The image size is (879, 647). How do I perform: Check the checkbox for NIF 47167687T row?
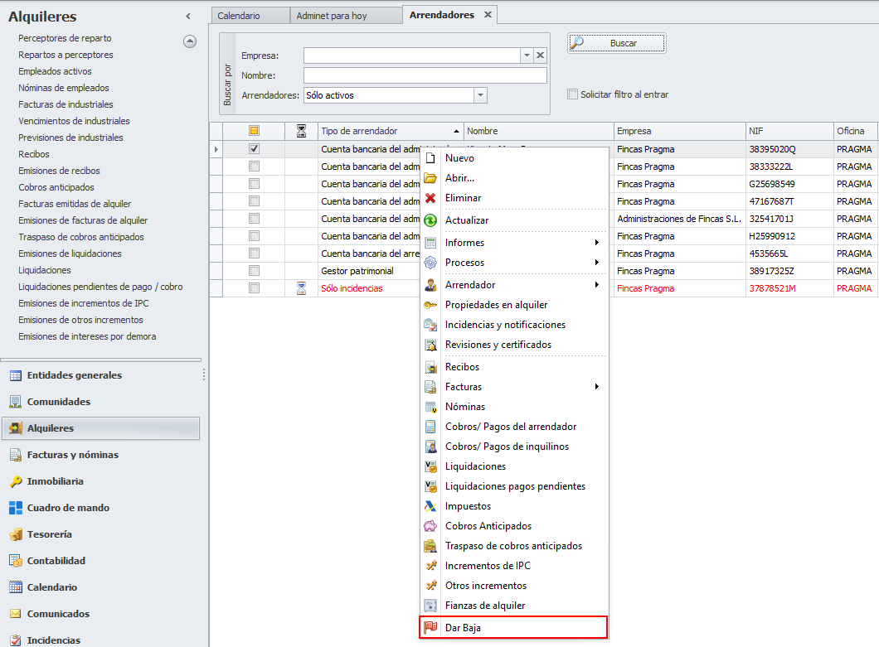254,201
